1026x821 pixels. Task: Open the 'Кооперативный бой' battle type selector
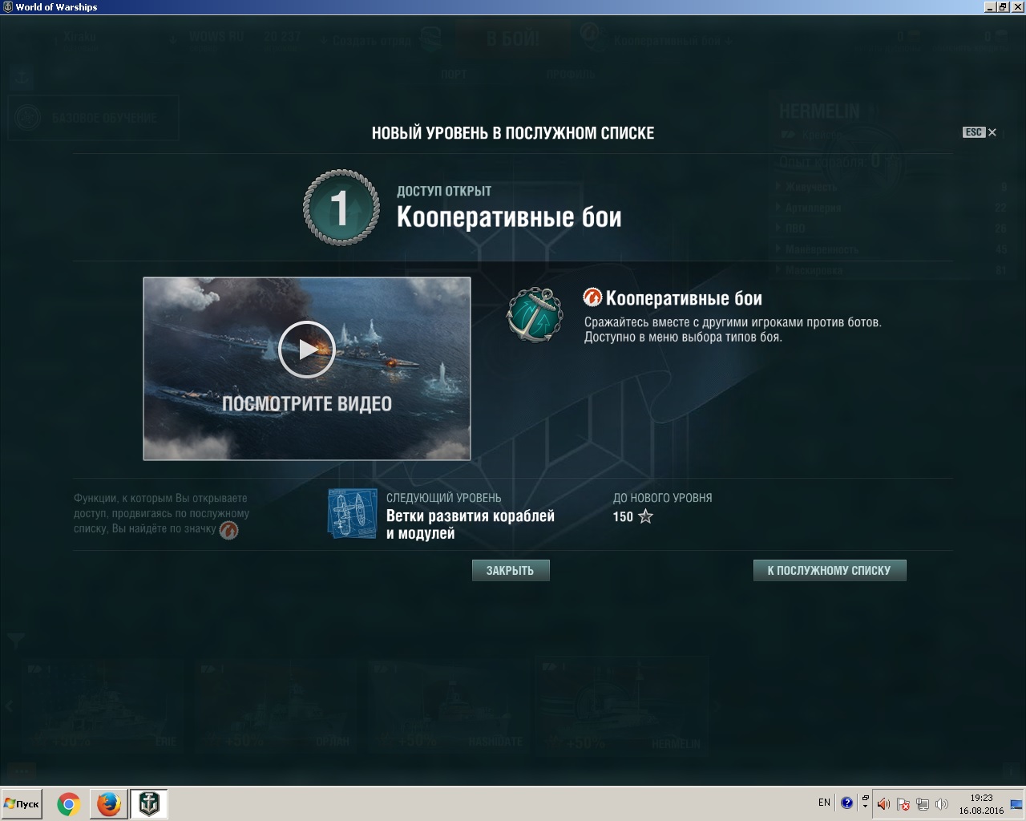point(672,39)
